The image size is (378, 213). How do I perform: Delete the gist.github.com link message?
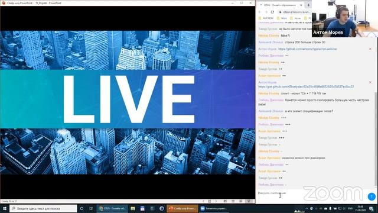(x=370, y=82)
